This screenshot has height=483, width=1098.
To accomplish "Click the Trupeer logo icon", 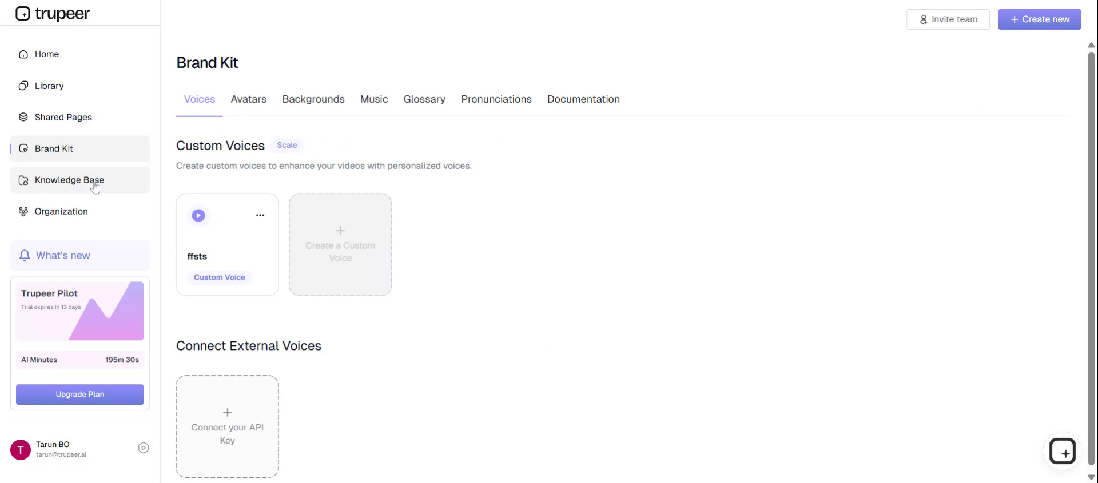I will tap(22, 13).
